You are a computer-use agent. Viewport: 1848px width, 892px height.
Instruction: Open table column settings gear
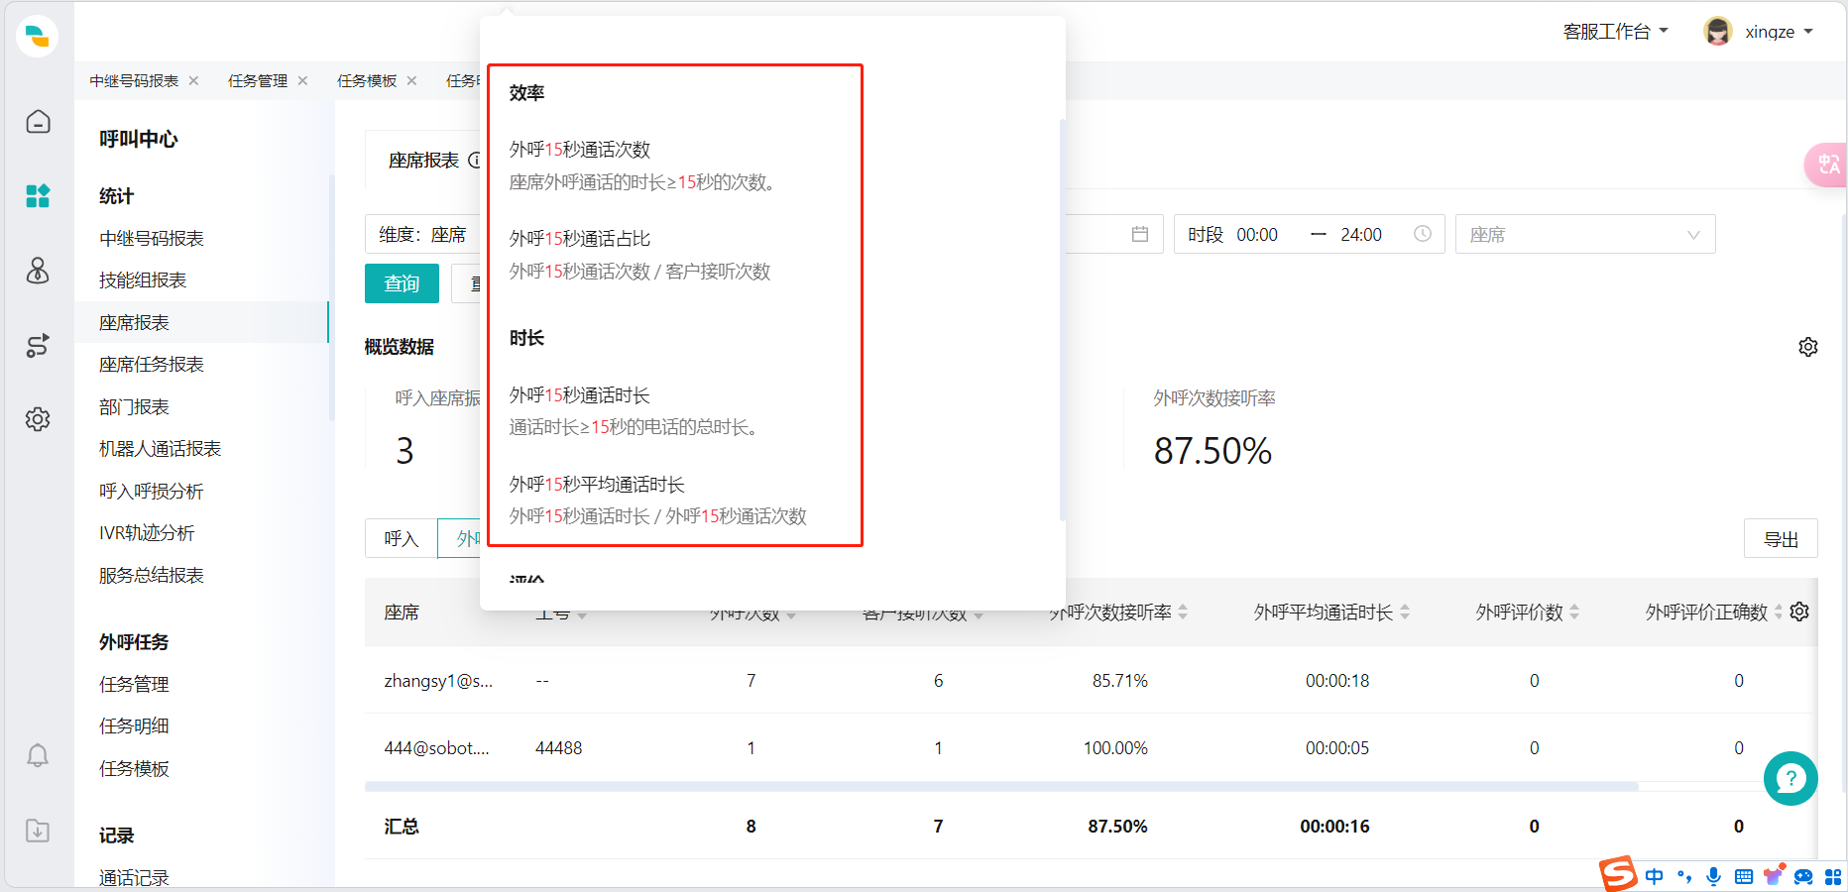coord(1800,612)
